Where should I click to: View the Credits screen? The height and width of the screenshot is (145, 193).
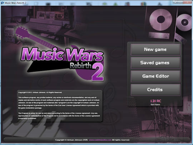tap(155, 90)
